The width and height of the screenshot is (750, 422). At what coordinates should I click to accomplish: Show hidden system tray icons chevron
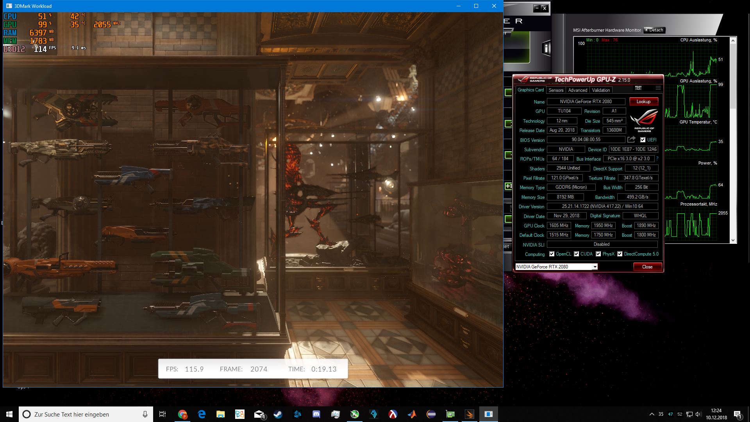click(652, 414)
